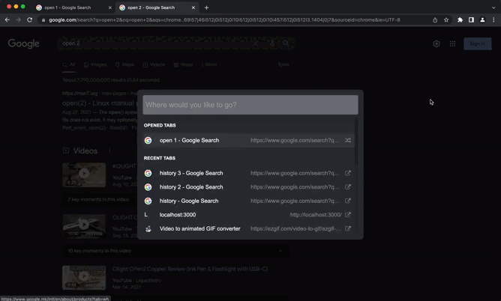The height and width of the screenshot is (301, 501).
Task: Close the 'open 2 - Google Search' tab
Action: (193, 7)
